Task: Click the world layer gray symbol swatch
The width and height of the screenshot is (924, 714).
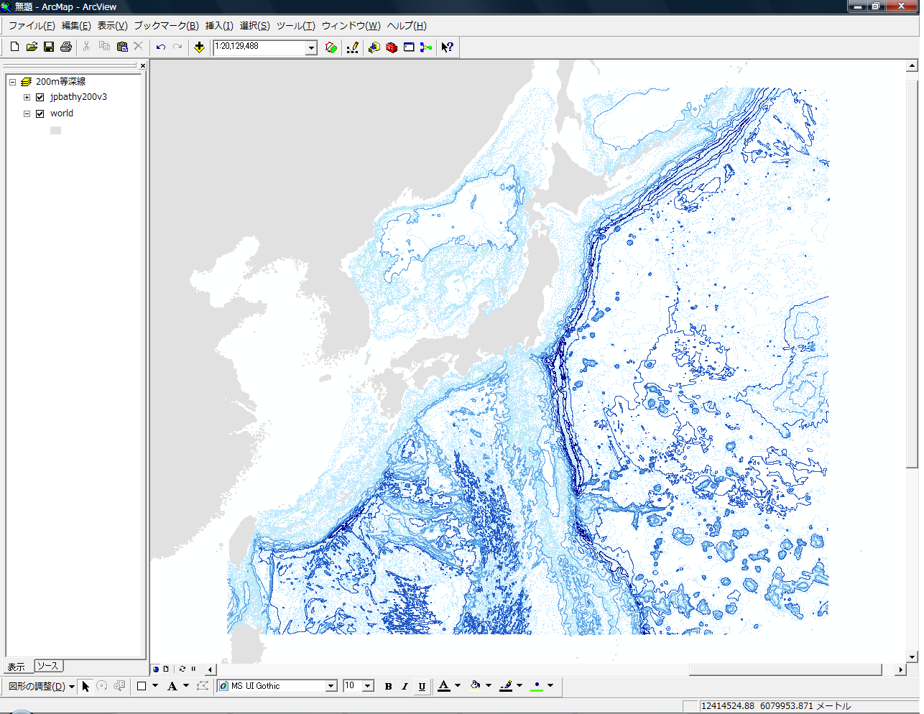Action: point(55,130)
